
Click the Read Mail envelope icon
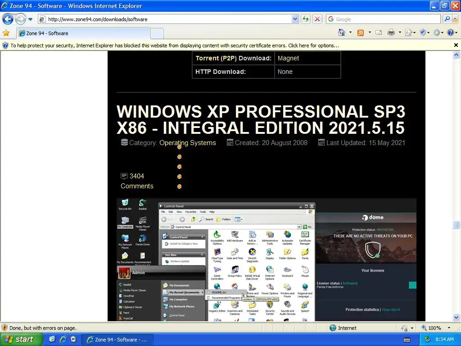tap(379, 32)
